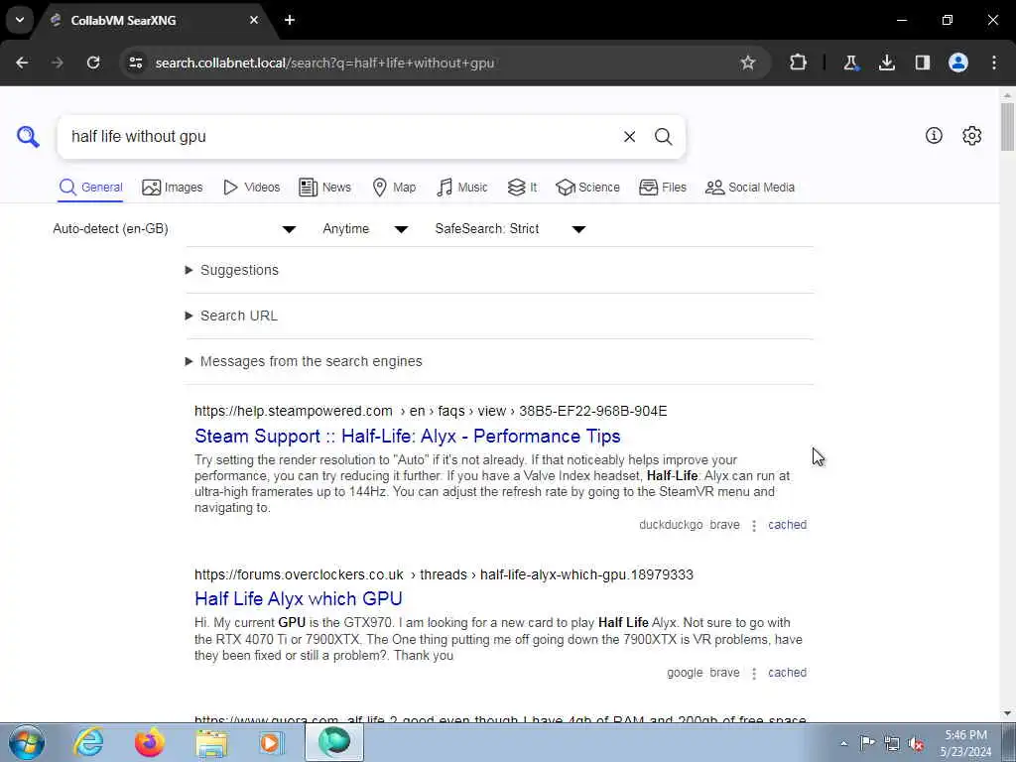Image resolution: width=1016 pixels, height=762 pixels.
Task: Open muted volume tray icon
Action: [916, 744]
